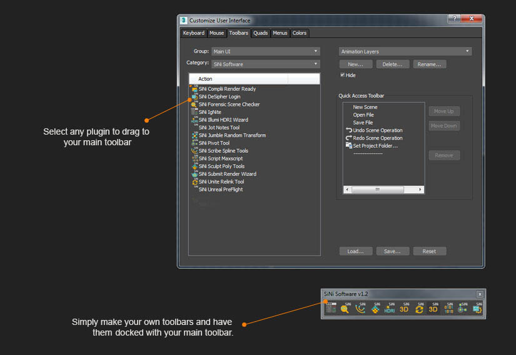Uncheck the Hide checkbox
The height and width of the screenshot is (355, 516).
click(343, 75)
